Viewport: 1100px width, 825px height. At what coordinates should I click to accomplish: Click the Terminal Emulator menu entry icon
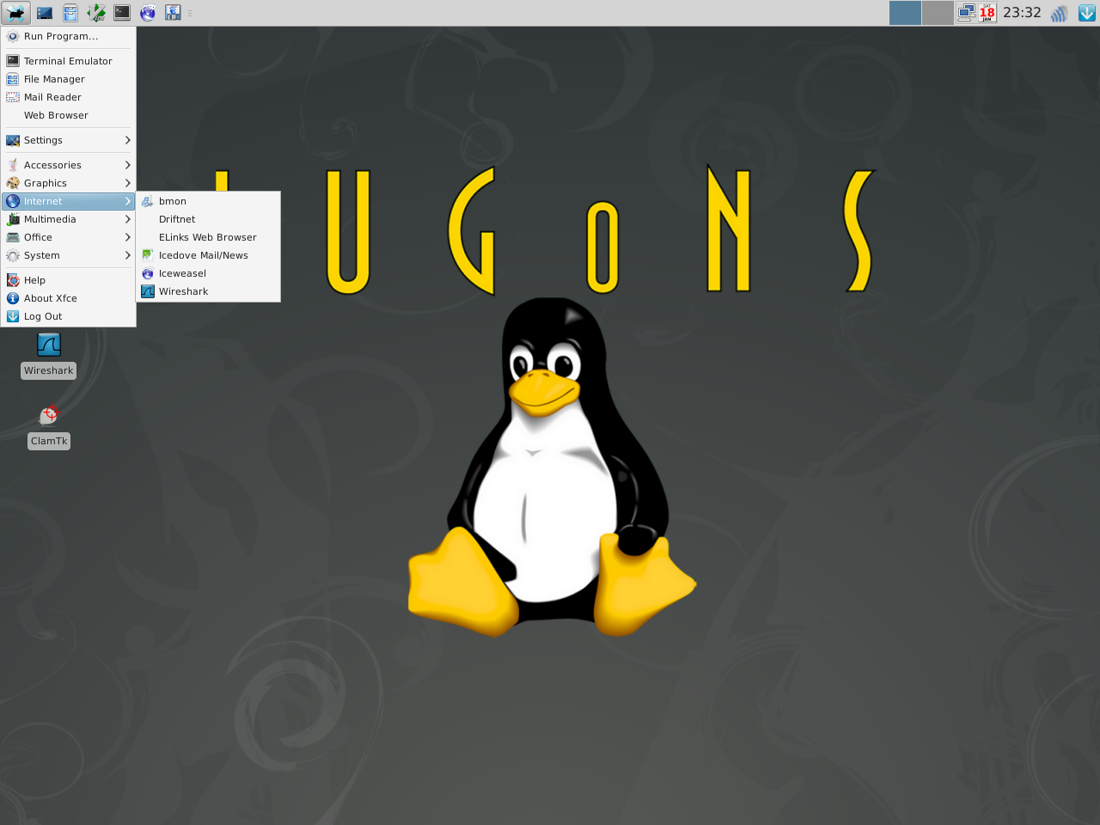(13, 61)
